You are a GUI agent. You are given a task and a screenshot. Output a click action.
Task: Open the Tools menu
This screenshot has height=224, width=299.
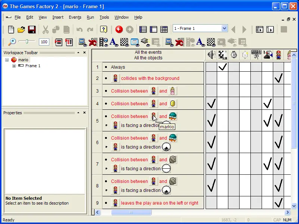tap(104, 17)
